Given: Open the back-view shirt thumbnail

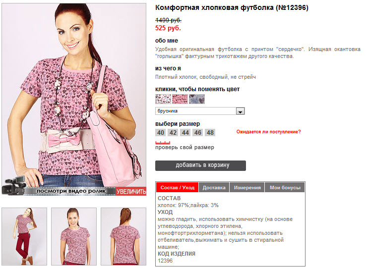Looking at the screenshot, I should [123, 236].
